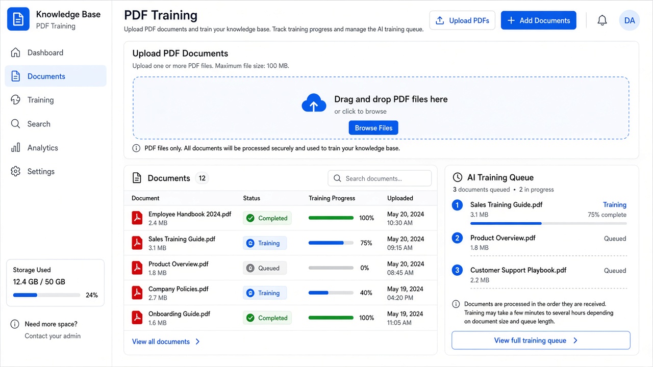Click the PDF icon for Onboarding Guide.pdf
653x367 pixels.
(137, 318)
